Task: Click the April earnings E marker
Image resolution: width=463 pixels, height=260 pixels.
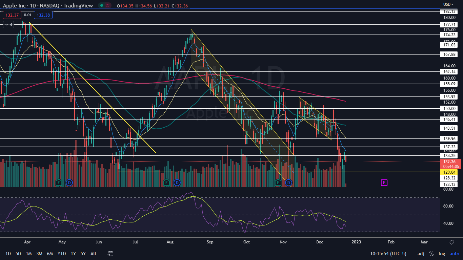Action: click(59, 183)
